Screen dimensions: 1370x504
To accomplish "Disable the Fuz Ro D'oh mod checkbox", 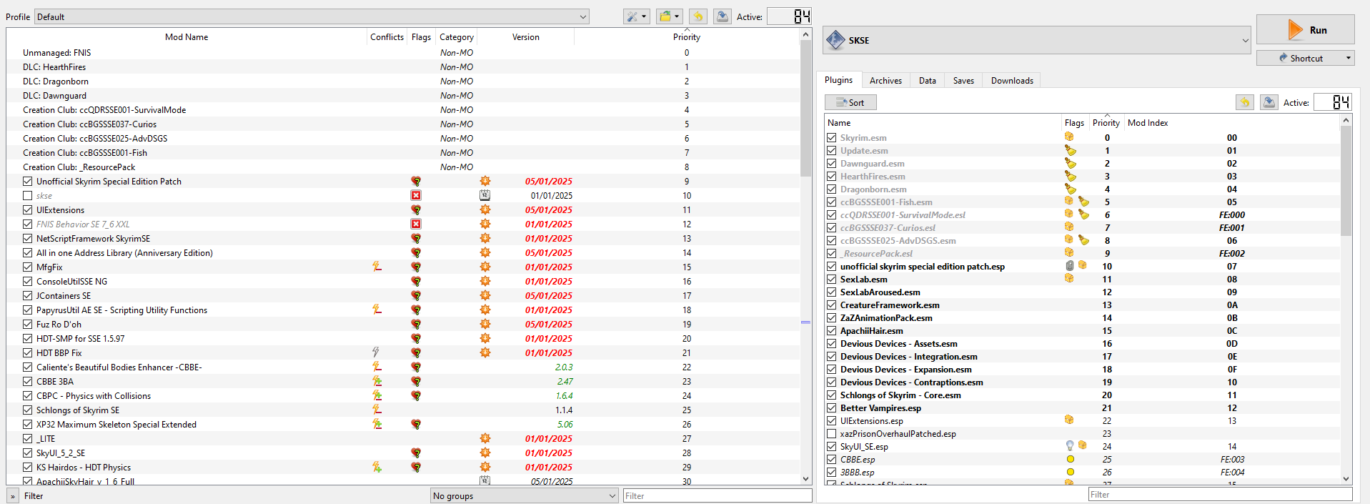I will (27, 324).
